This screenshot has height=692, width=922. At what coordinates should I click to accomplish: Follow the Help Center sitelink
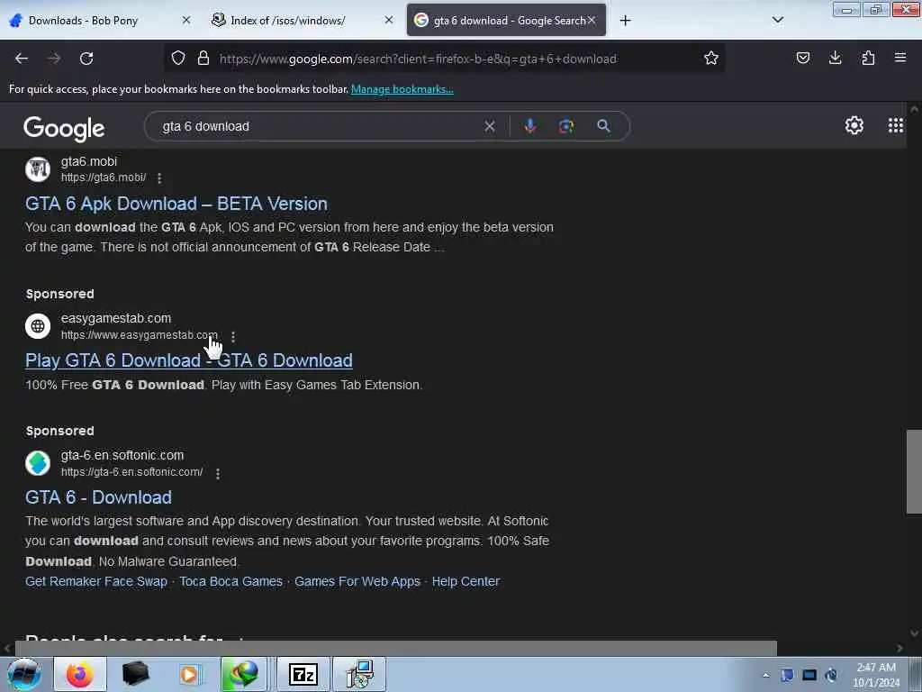466,581
